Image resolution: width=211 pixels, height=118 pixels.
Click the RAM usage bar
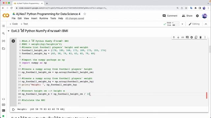pyautogui.click(x=176, y=23)
